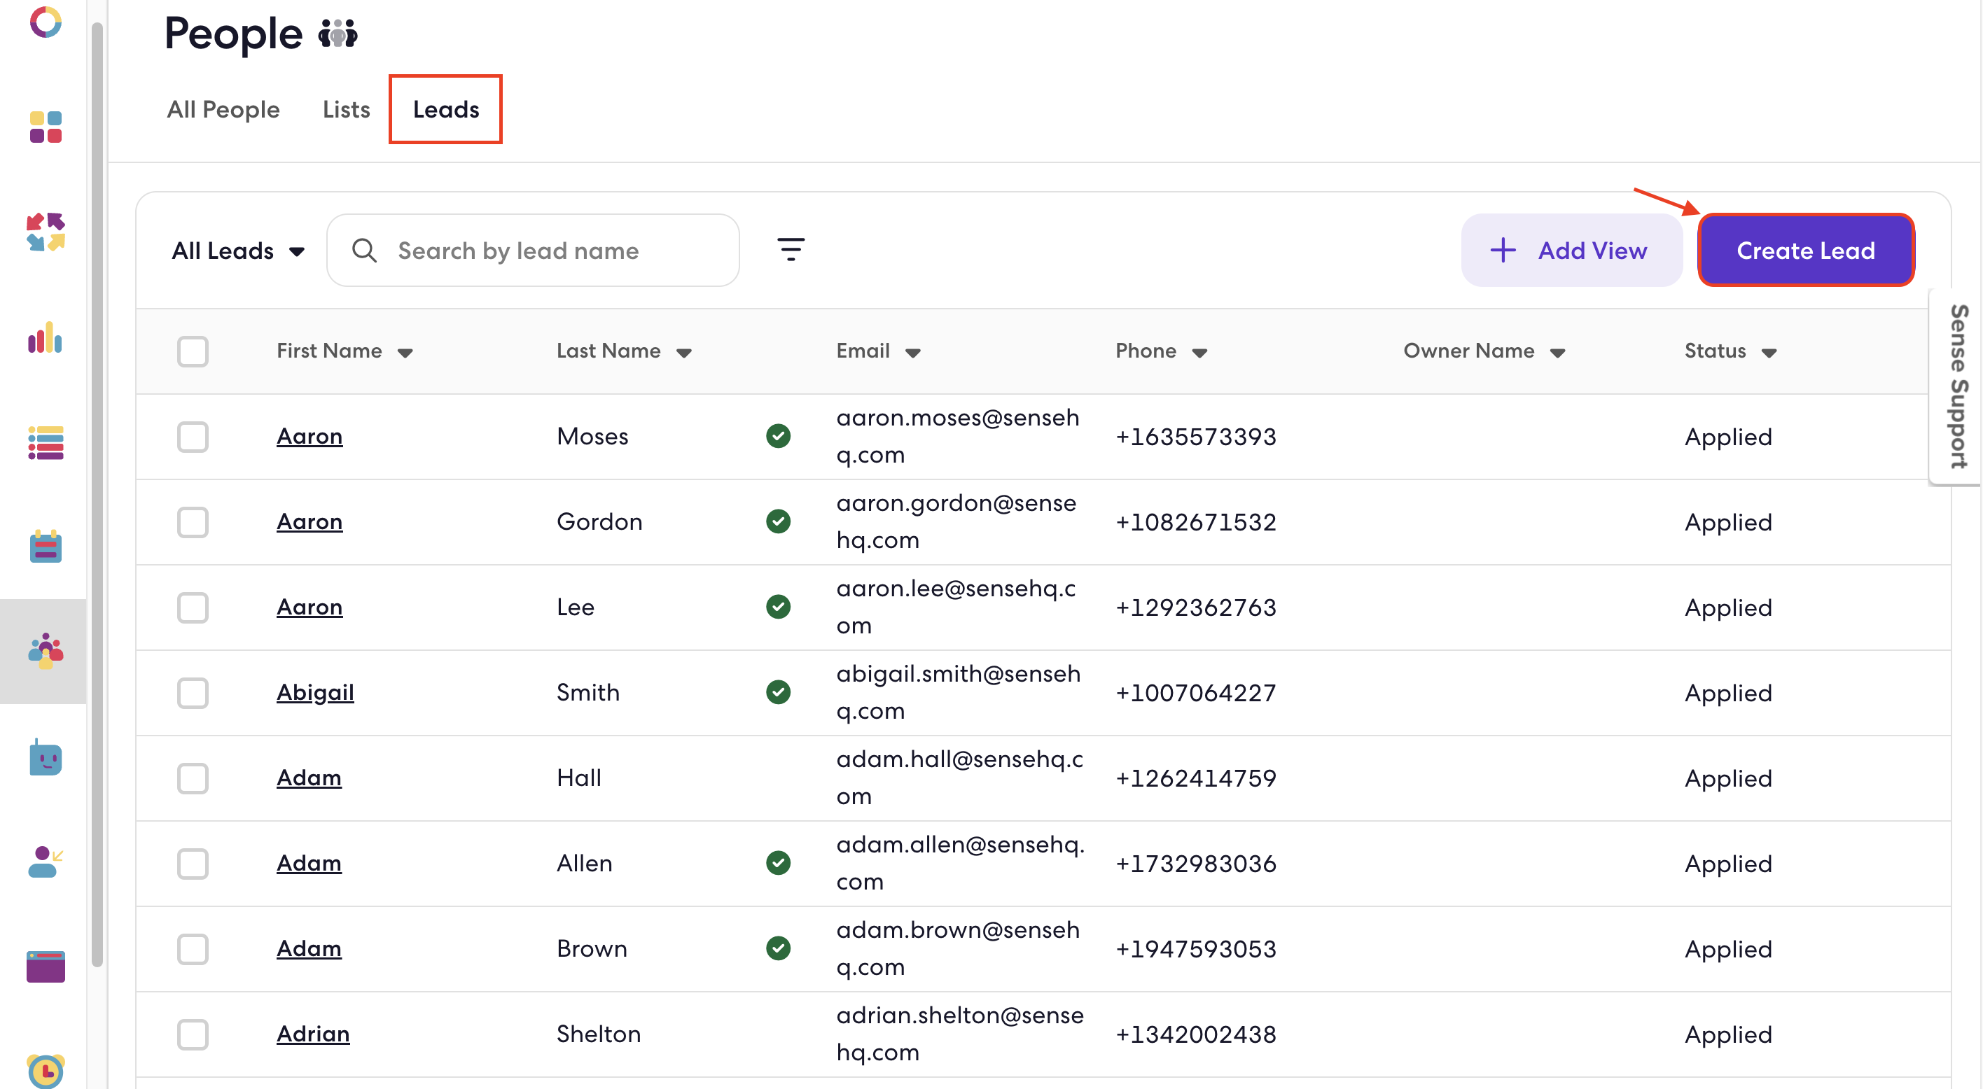
Task: Check the box for Adam Allen
Action: (x=193, y=864)
